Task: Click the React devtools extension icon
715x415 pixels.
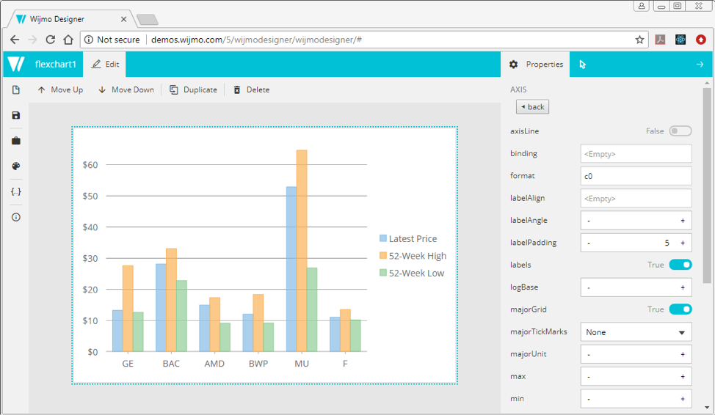Action: [680, 40]
